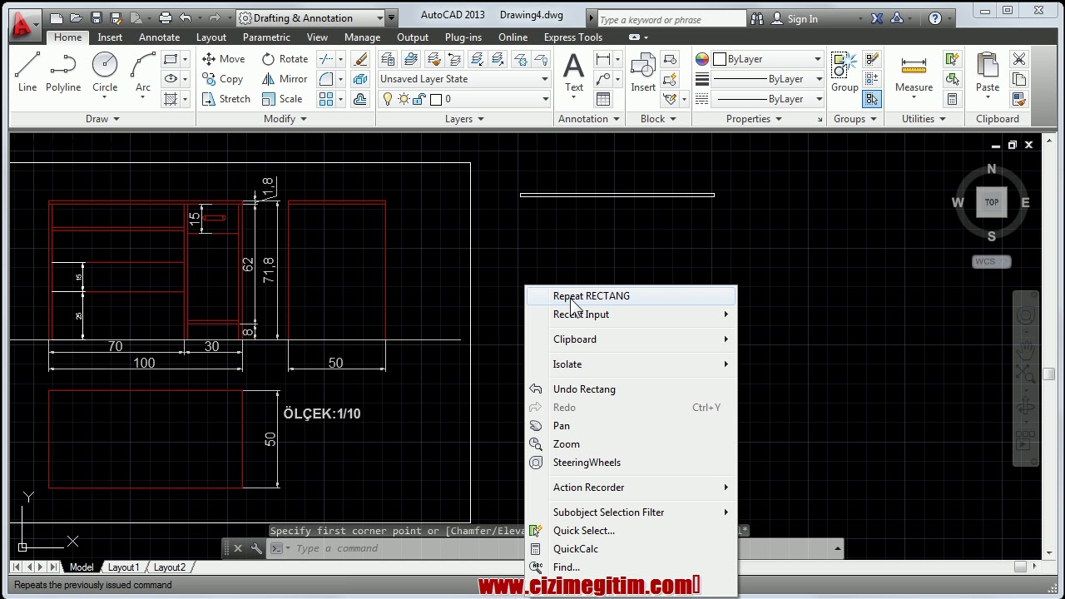
Task: Click the Rotate button
Action: [x=285, y=59]
